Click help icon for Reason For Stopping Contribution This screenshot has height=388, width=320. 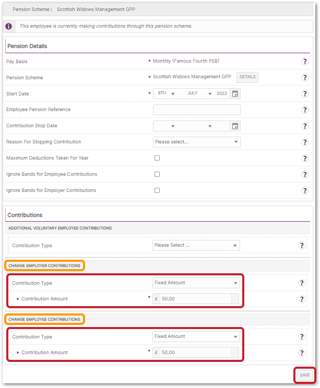click(305, 142)
